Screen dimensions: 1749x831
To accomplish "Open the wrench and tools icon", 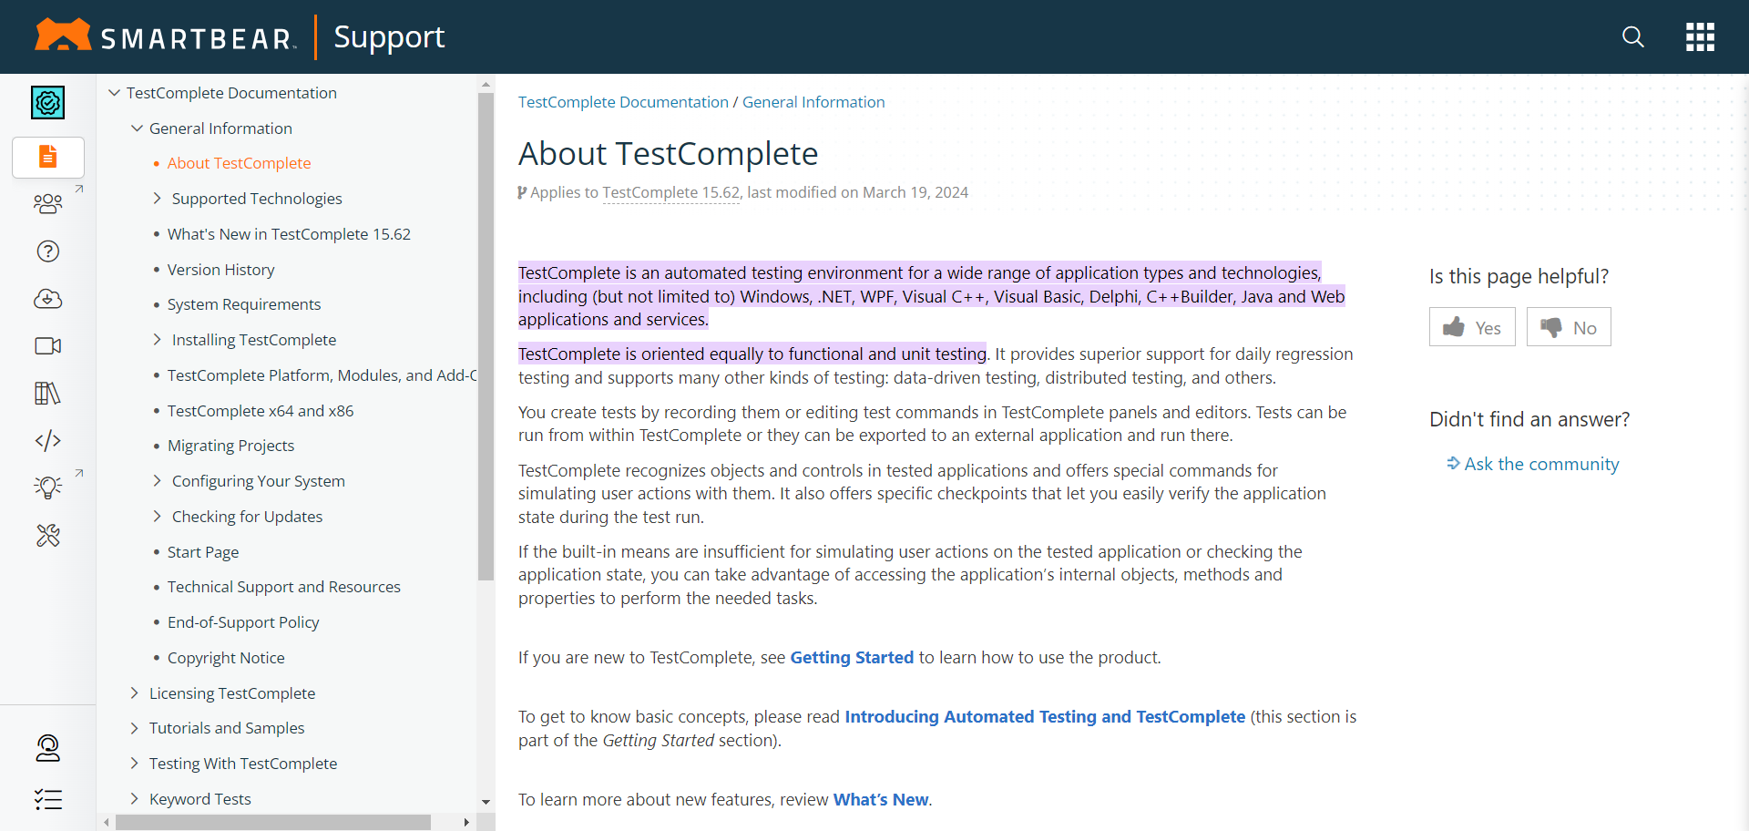I will pyautogui.click(x=48, y=536).
